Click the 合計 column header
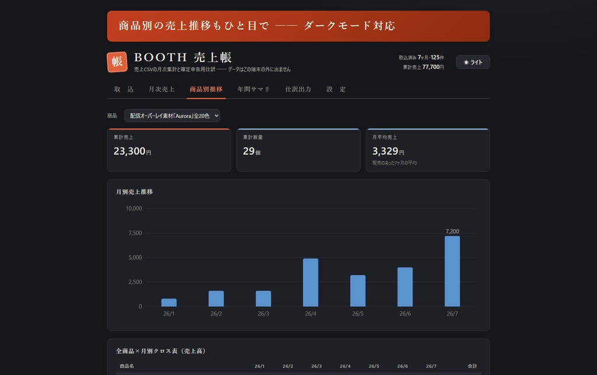This screenshot has height=375, width=597. coord(472,366)
